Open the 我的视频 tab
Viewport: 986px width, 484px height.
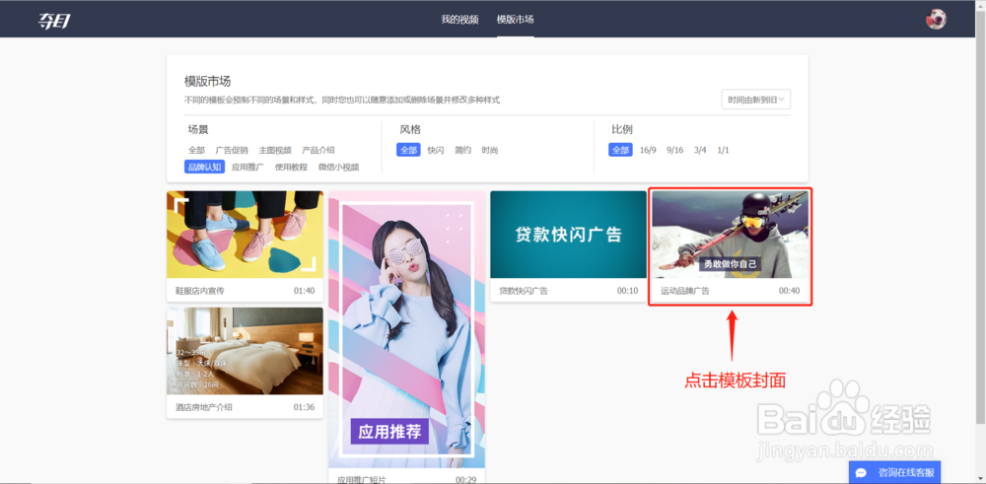[x=459, y=20]
